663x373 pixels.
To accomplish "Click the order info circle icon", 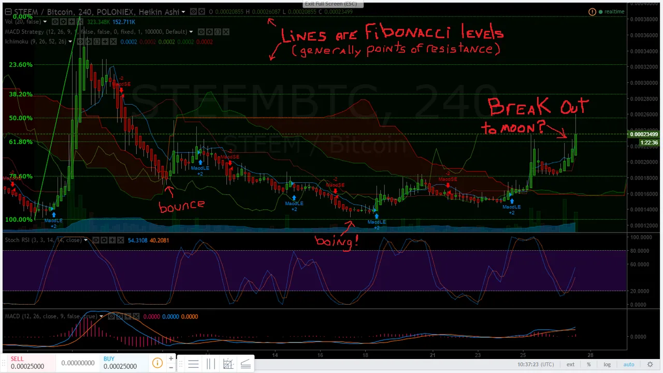I will pyautogui.click(x=157, y=363).
